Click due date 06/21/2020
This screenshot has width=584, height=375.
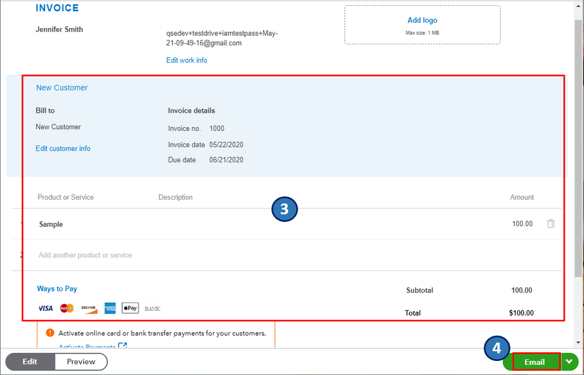tap(226, 160)
